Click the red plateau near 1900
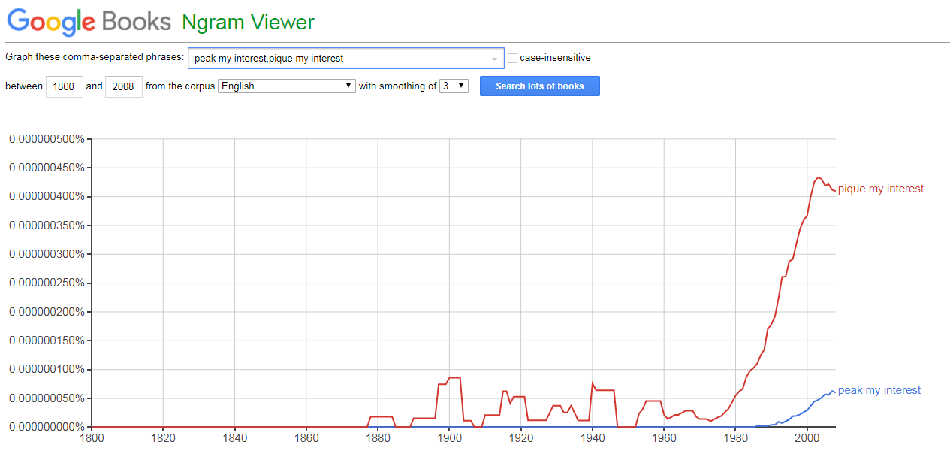This screenshot has width=950, height=454. point(453,377)
